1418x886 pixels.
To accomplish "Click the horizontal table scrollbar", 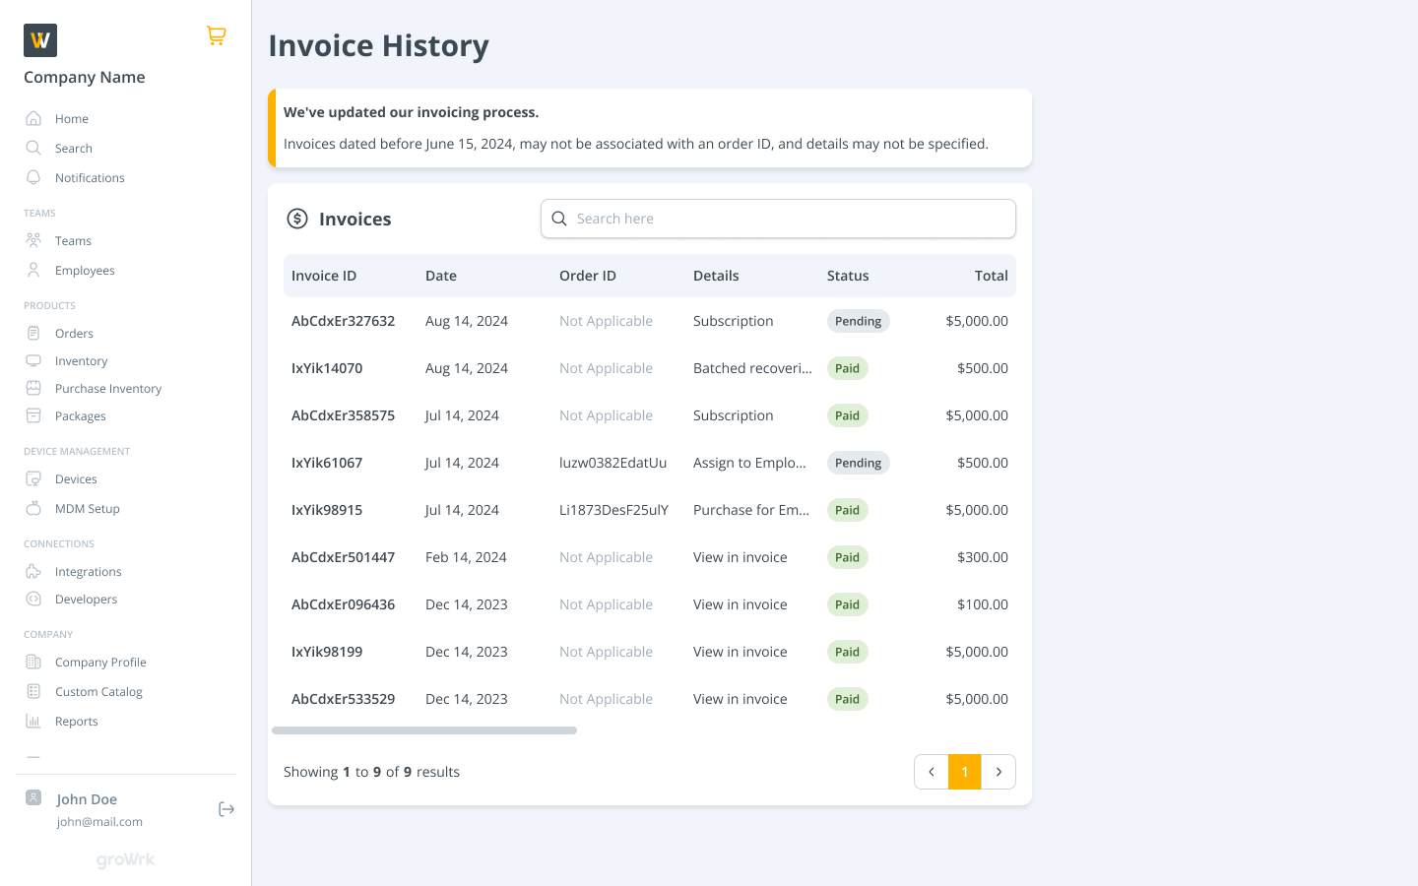I will (424, 730).
